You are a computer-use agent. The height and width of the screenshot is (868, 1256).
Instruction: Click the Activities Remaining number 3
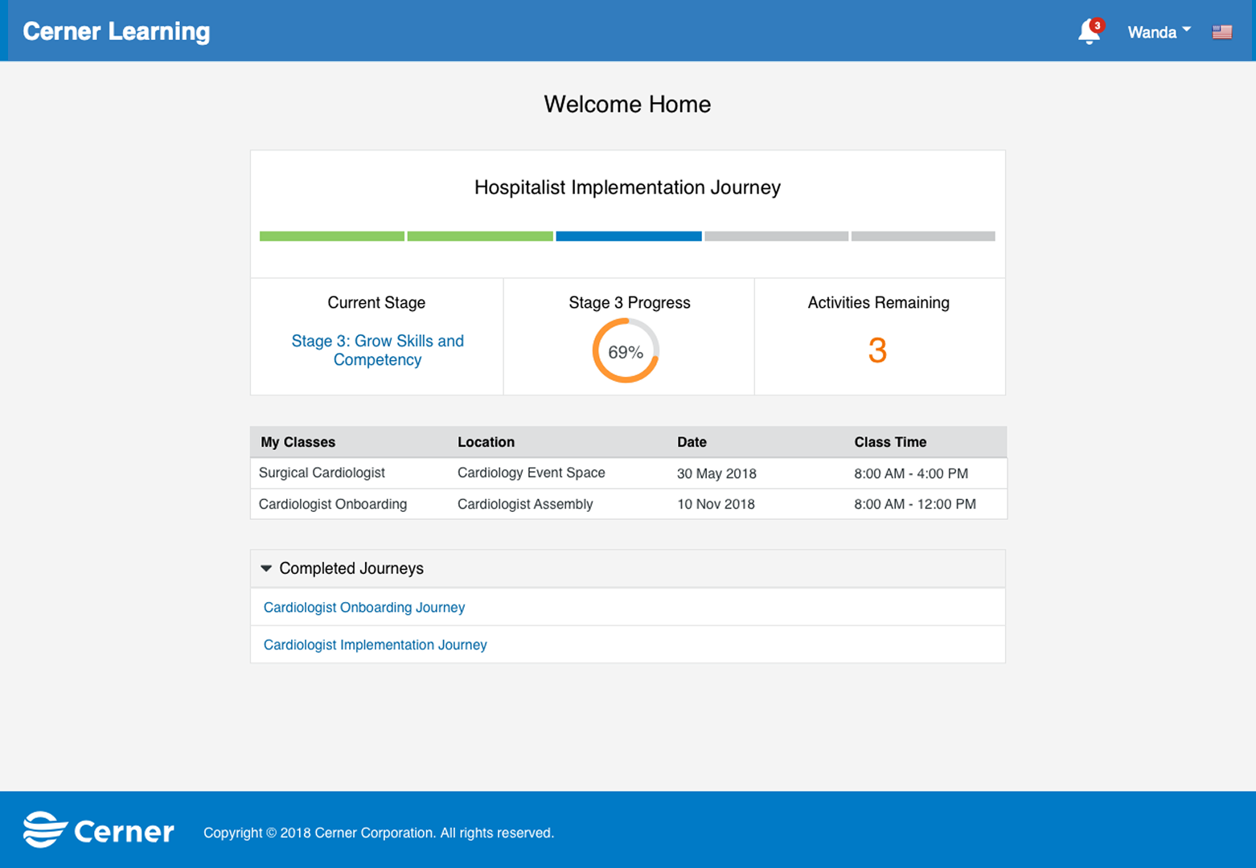877,350
